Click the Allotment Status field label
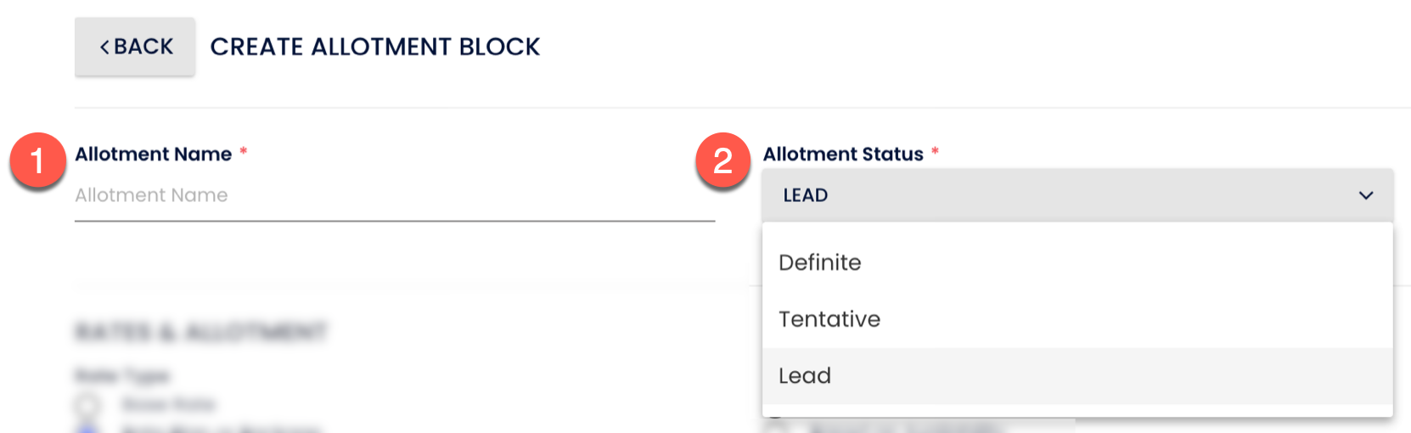Screen dimensions: 1411x433 coord(842,154)
